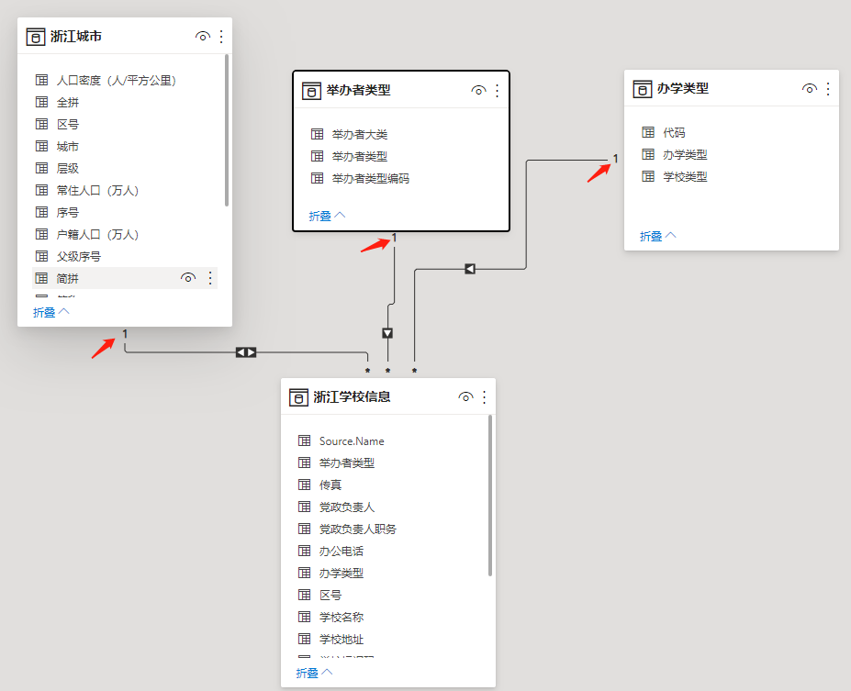This screenshot has height=691, width=851.
Task: Collapse the 浙江城市 table card
Action: pos(51,312)
